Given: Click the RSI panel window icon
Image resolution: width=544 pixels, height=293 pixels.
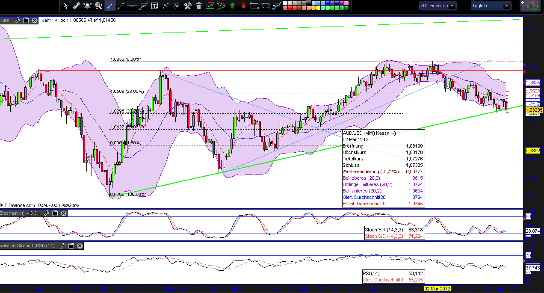Looking at the screenshot, I should [x=71, y=246].
